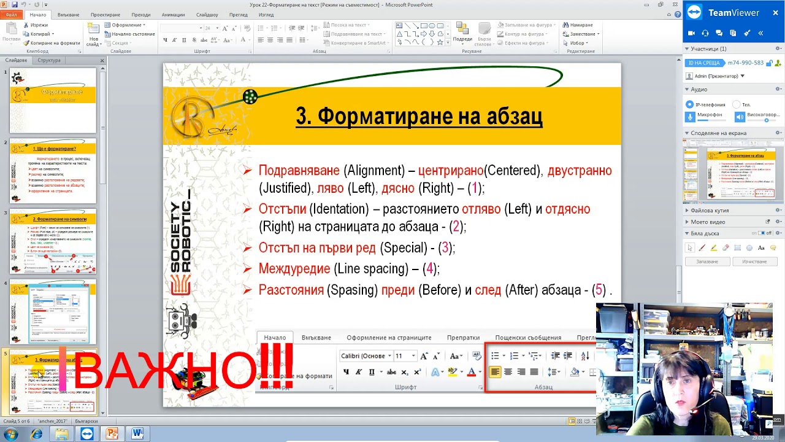
Task: Open the Файл tab
Action: [x=11, y=15]
